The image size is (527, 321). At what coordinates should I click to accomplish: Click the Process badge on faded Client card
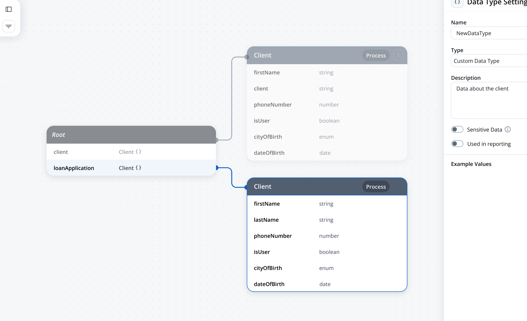[376, 55]
